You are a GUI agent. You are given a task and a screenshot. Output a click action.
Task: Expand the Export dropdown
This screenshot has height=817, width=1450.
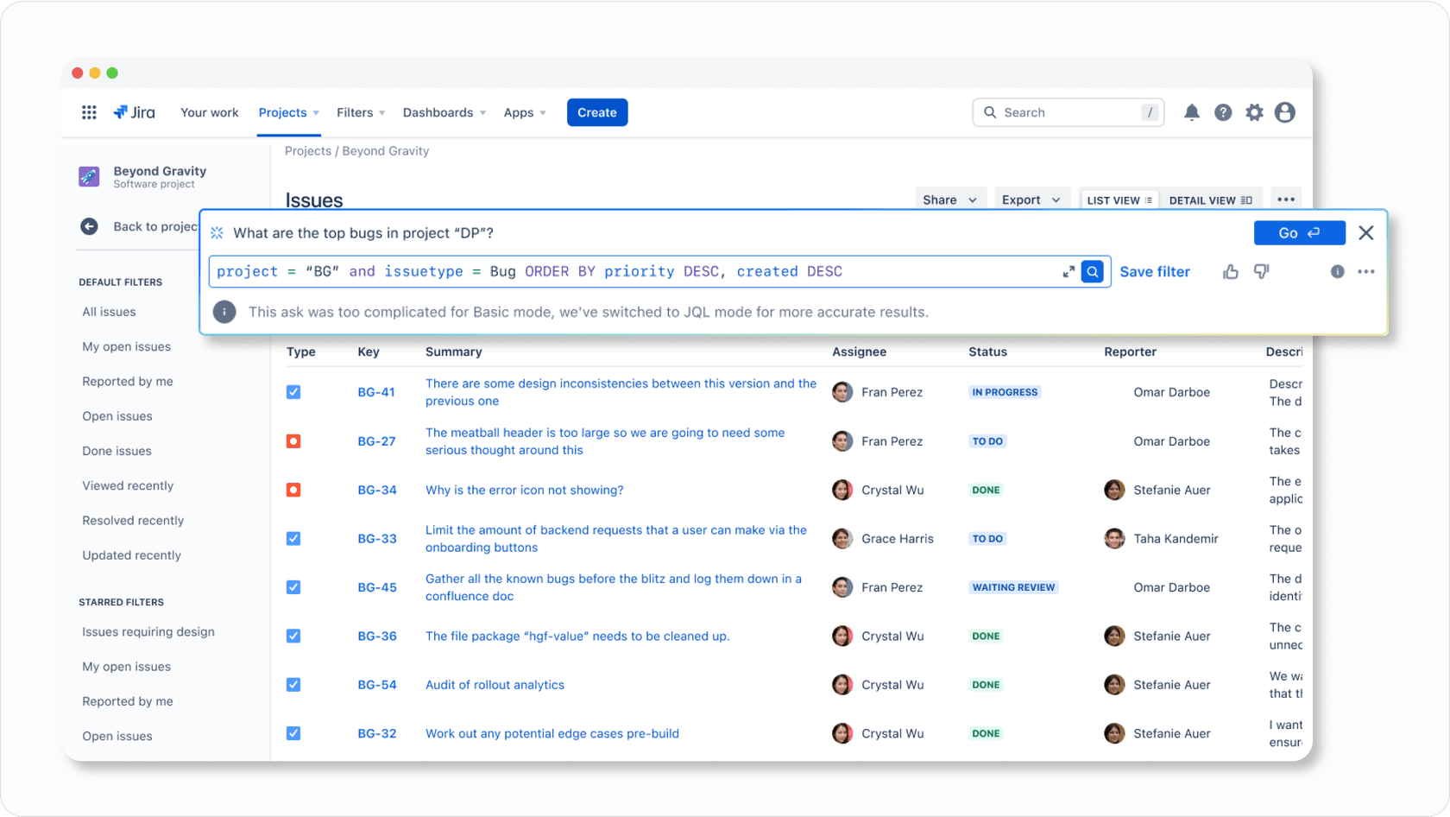point(1031,199)
